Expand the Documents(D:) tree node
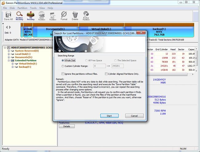The height and width of the screenshot is (152, 200). tap(9, 57)
